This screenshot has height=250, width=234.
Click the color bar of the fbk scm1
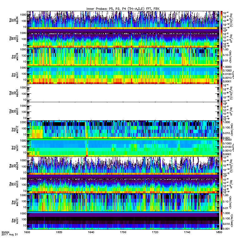click(222, 221)
